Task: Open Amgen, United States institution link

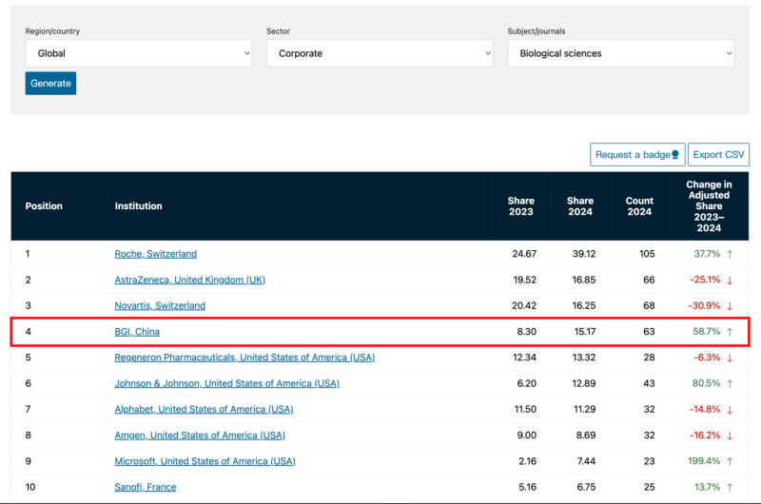Action: (200, 436)
